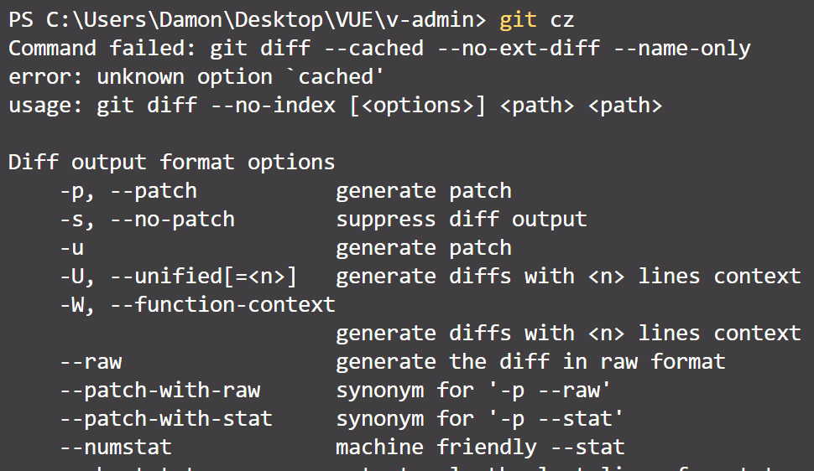Click the '--raw' option in the left column

tap(91, 362)
